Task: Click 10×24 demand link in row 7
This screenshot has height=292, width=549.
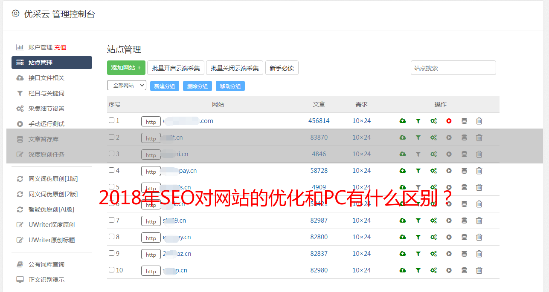Action: coord(362,220)
